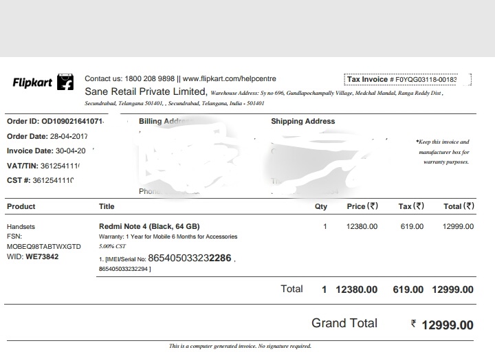The image size is (495, 363).
Task: Click the item row total 12999.00
Action: click(x=458, y=226)
